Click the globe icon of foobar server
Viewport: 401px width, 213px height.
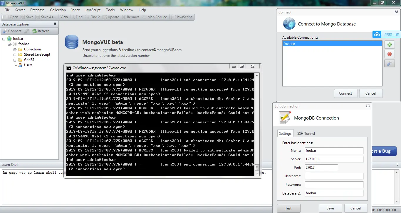(9, 39)
